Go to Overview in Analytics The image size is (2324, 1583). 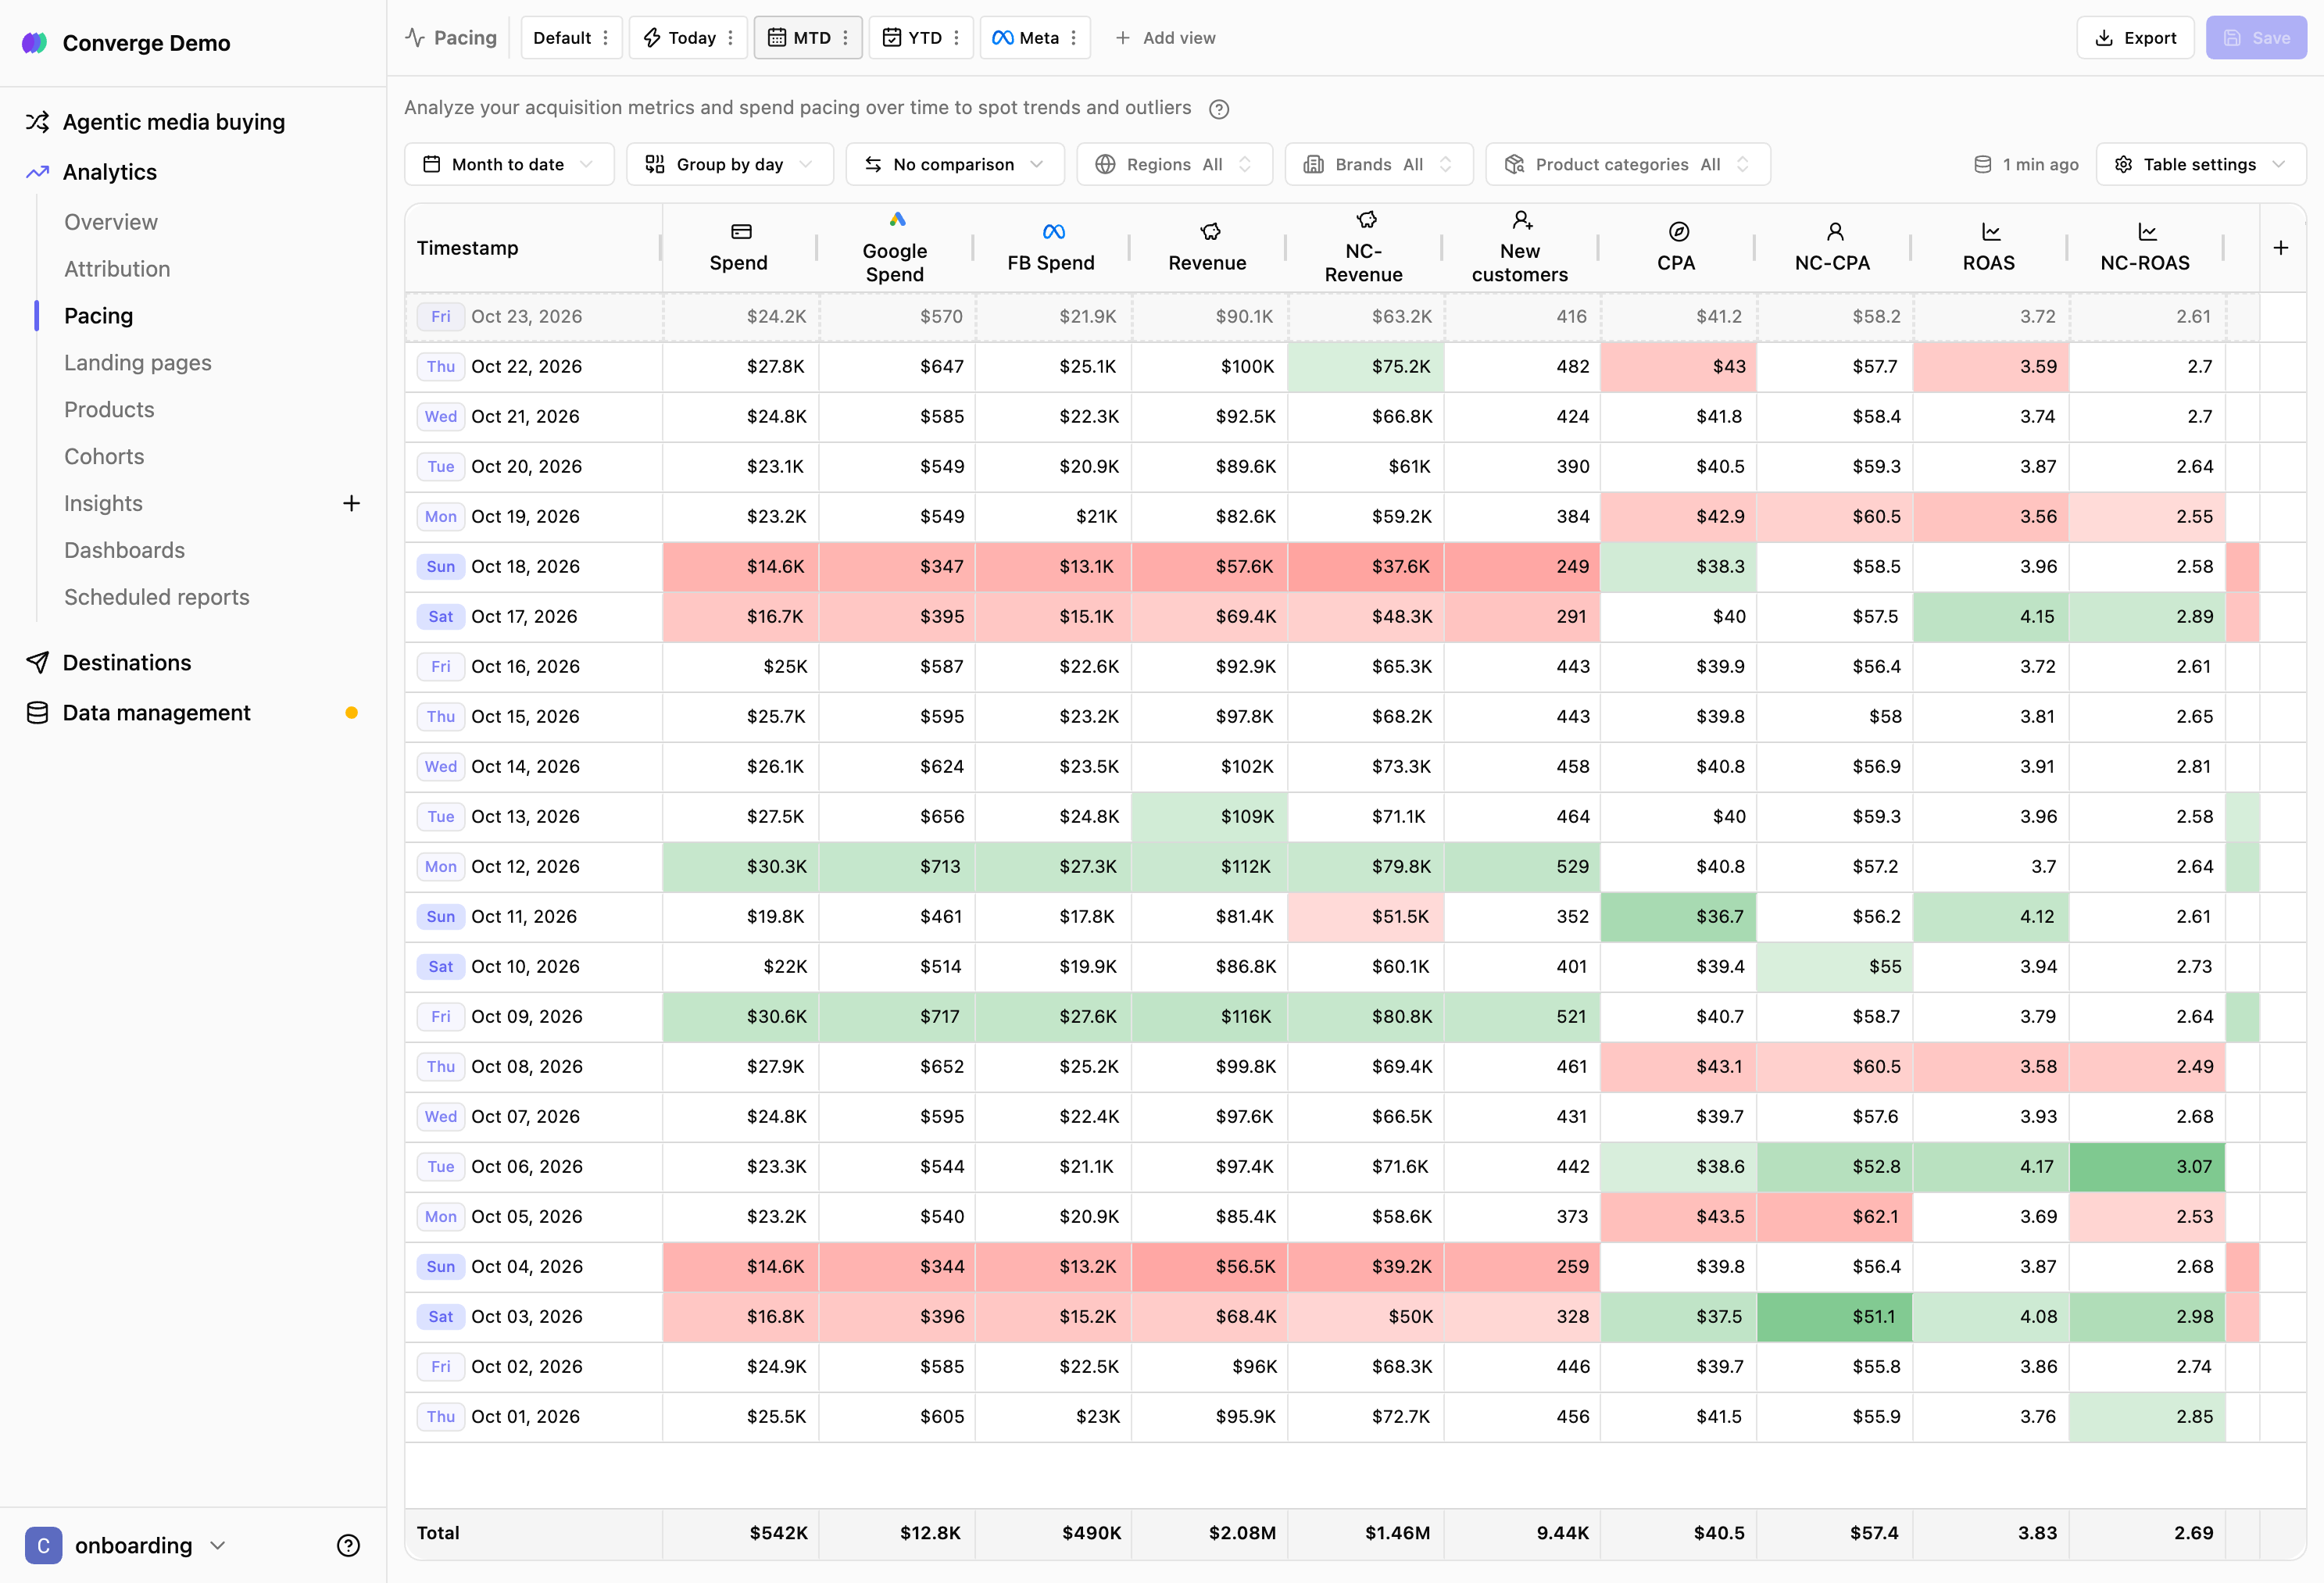(111, 222)
